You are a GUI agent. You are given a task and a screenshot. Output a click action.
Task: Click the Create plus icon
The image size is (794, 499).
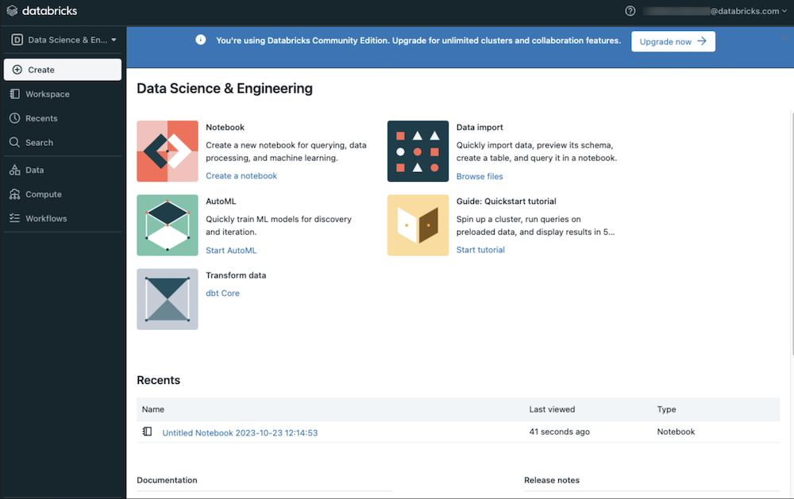17,70
